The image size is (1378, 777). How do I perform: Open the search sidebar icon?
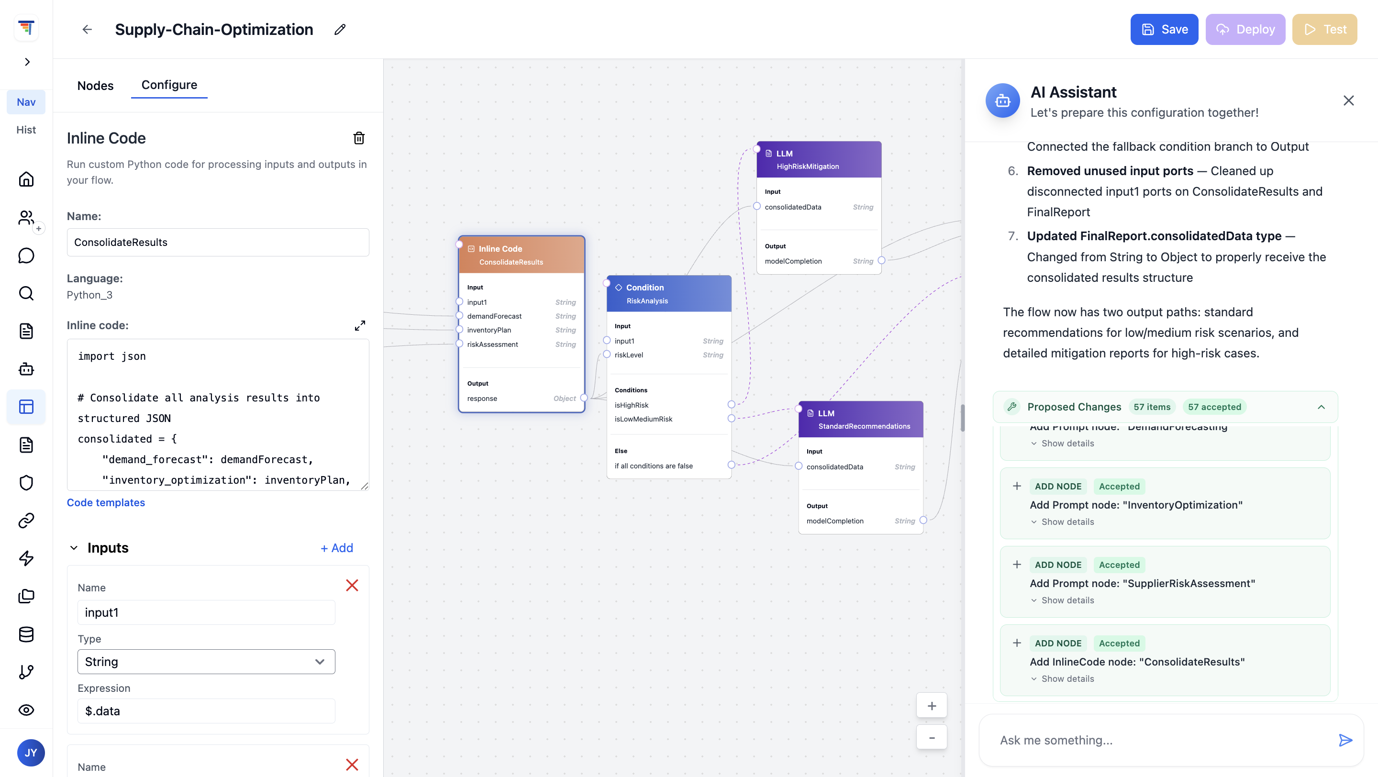pos(26,294)
